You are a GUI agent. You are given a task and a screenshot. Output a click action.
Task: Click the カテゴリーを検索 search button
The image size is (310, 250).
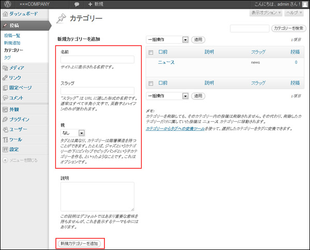click(289, 28)
